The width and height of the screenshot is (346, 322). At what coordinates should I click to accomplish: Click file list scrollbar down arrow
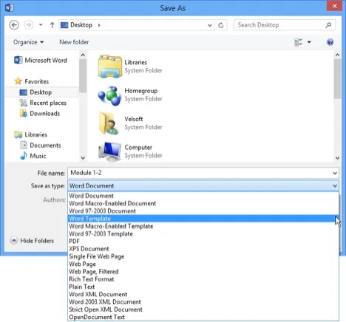click(337, 157)
